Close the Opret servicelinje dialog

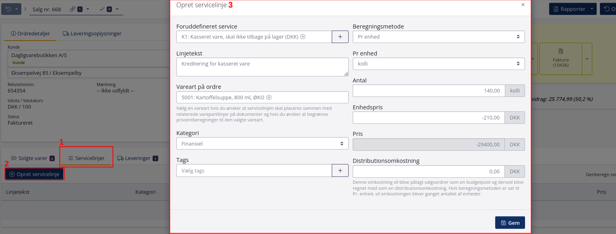click(523, 5)
